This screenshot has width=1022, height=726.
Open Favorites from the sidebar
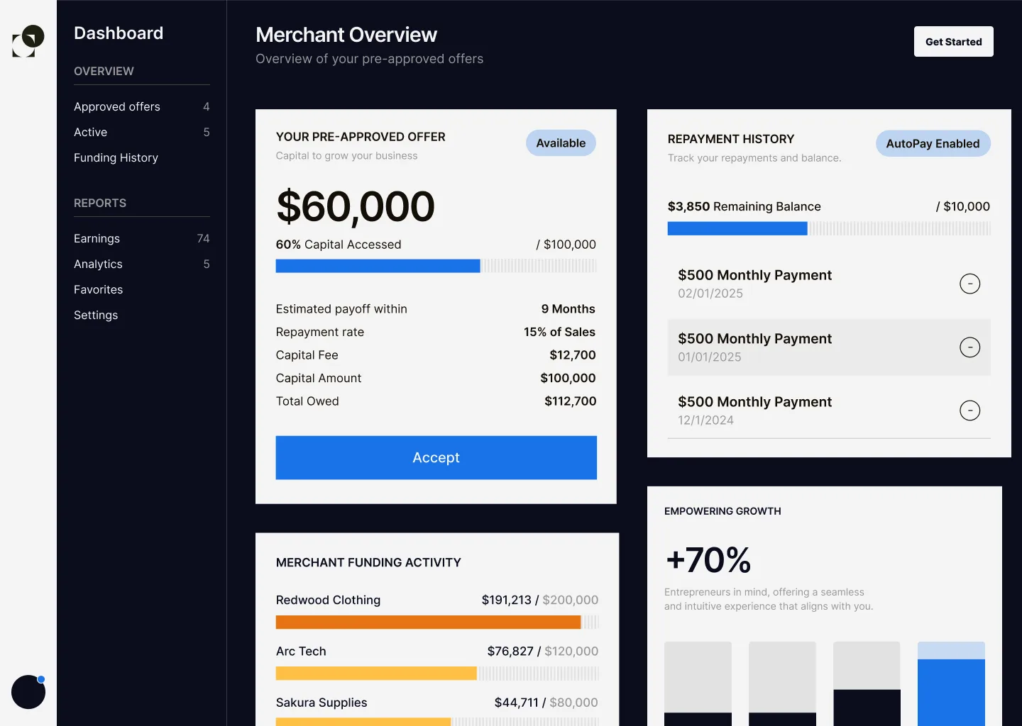pos(98,289)
